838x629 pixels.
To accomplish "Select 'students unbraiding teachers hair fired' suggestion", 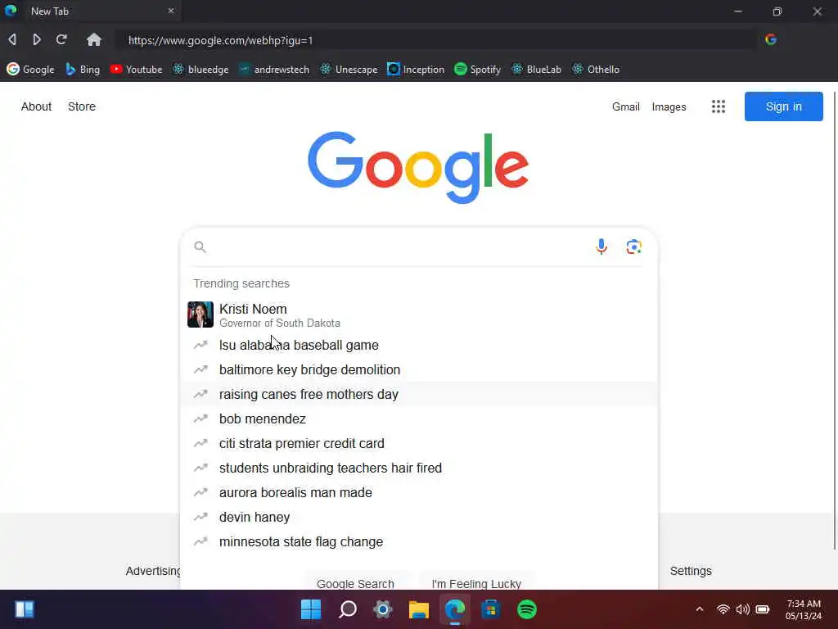I will (x=419, y=468).
